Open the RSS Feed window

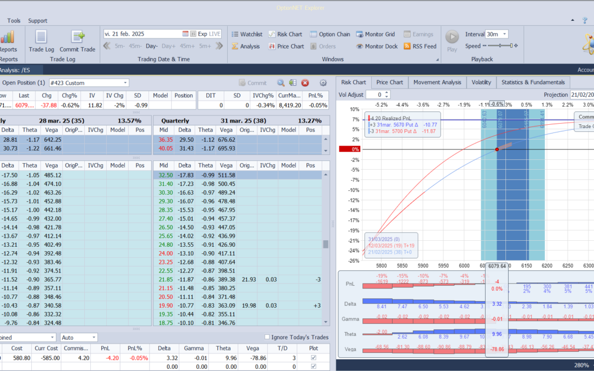[420, 46]
